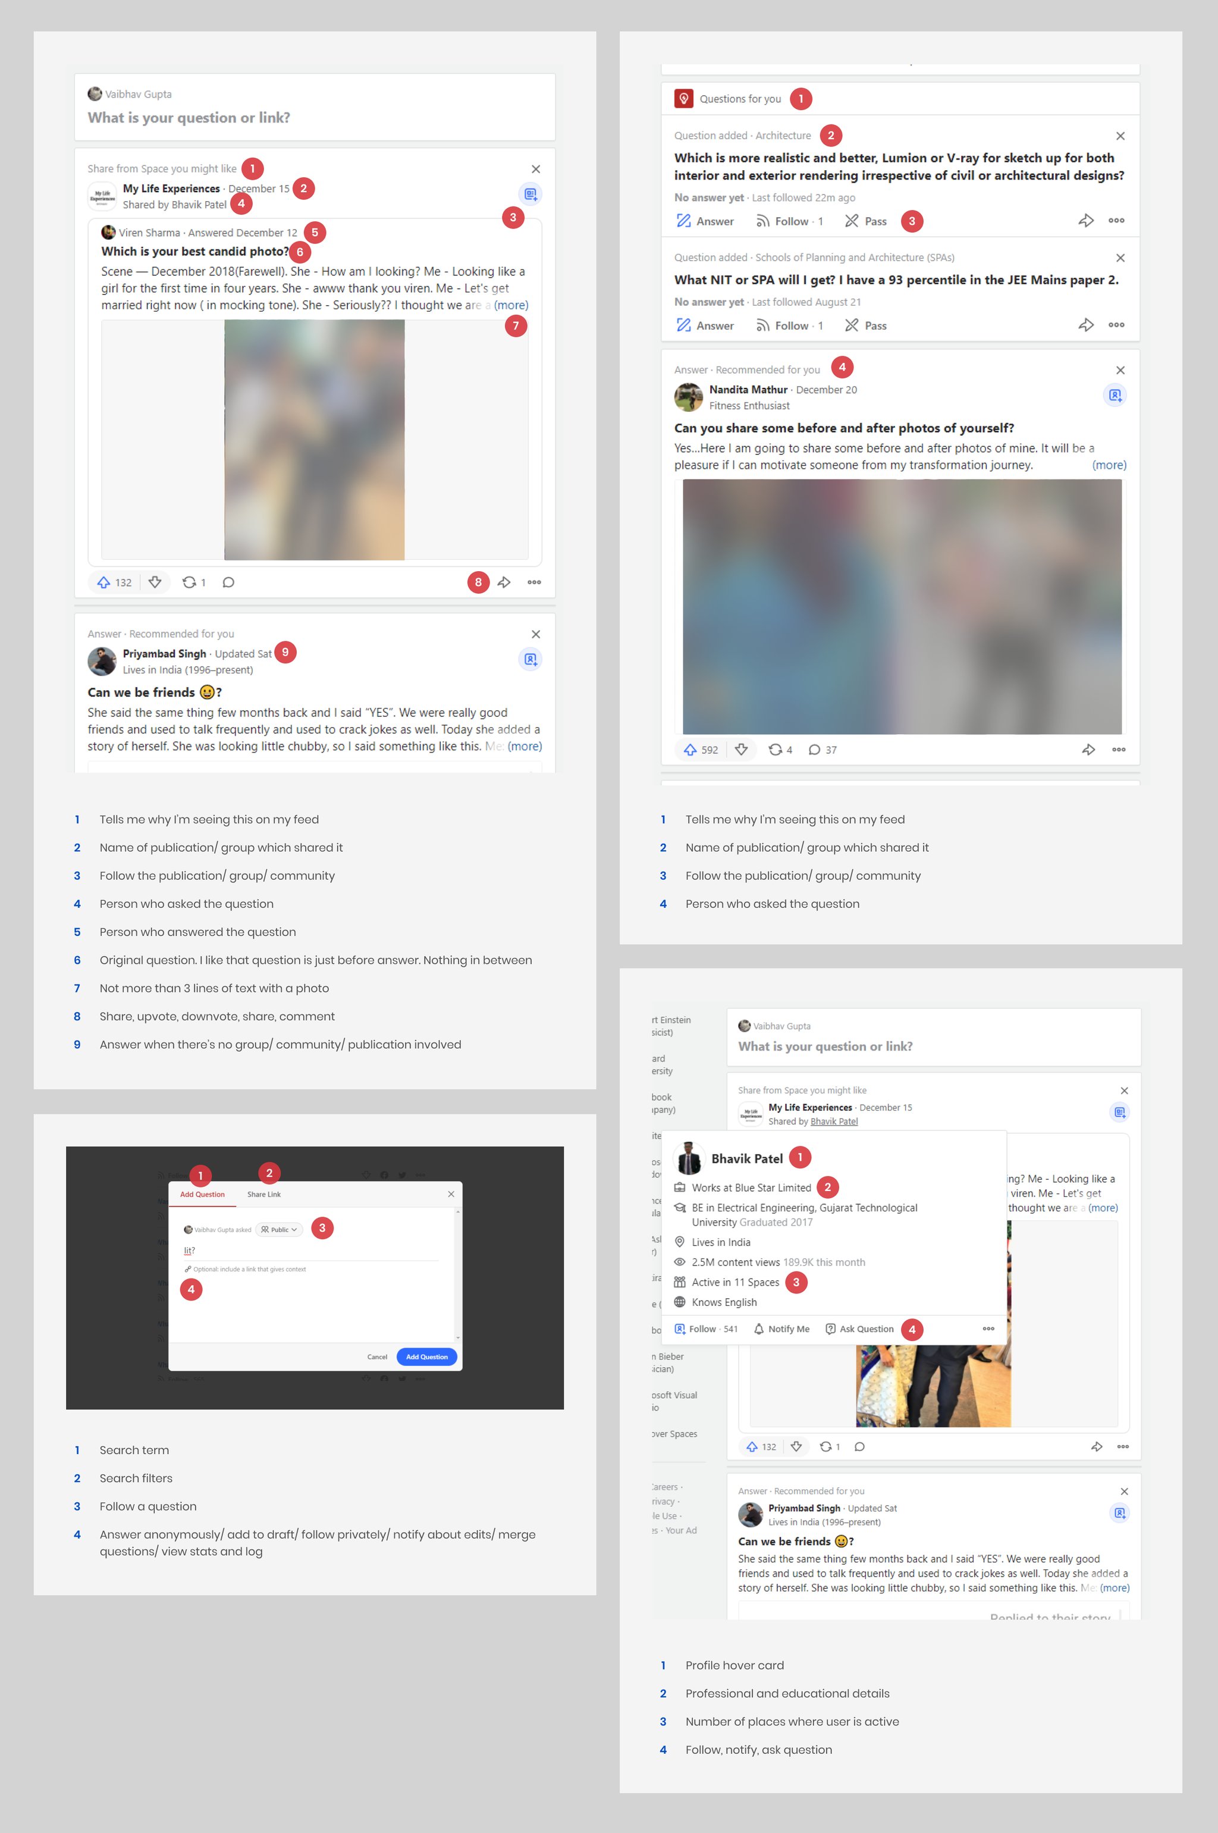Click the red Questions for you icon
The width and height of the screenshot is (1218, 1833).
point(683,99)
